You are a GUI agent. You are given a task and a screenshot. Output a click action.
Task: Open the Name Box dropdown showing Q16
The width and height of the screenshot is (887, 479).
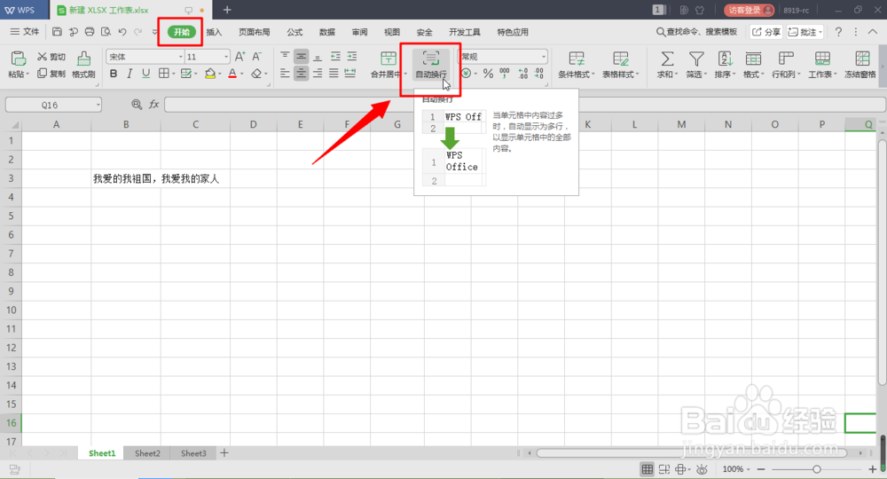pos(98,105)
